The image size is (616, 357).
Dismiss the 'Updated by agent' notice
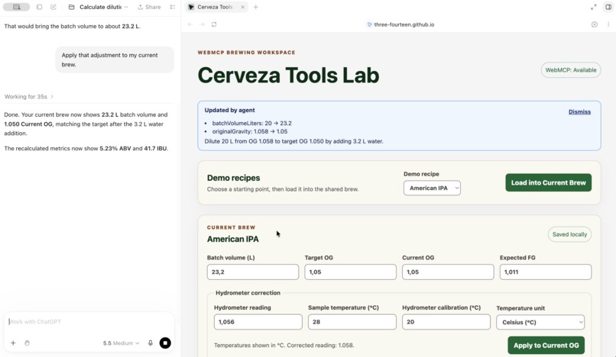(x=579, y=112)
